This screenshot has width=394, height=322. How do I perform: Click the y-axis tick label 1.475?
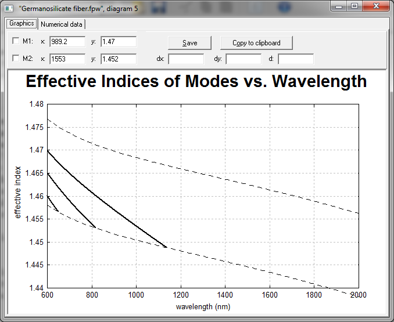[34, 128]
